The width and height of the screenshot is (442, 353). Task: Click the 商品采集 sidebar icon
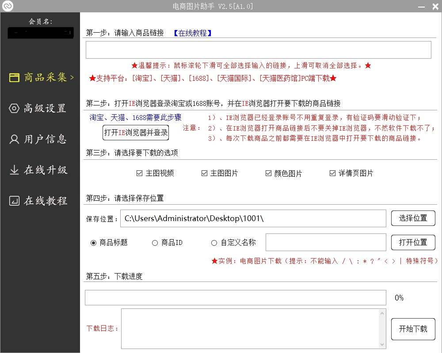(x=14, y=78)
